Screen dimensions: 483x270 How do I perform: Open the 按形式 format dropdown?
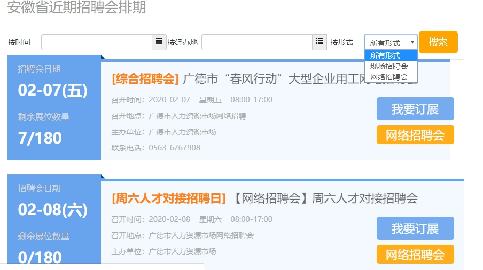pyautogui.click(x=391, y=43)
